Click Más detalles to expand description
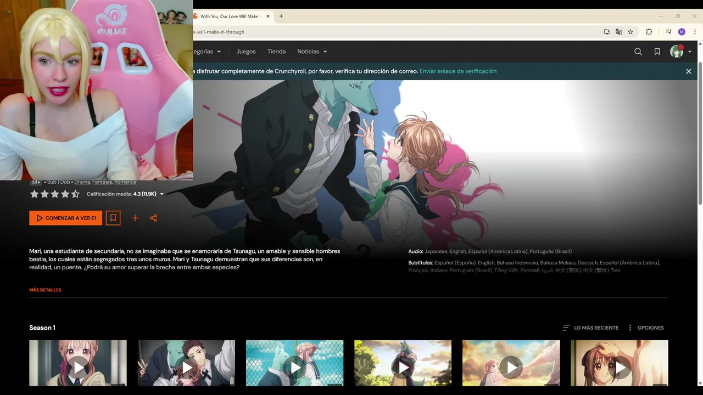 (45, 290)
